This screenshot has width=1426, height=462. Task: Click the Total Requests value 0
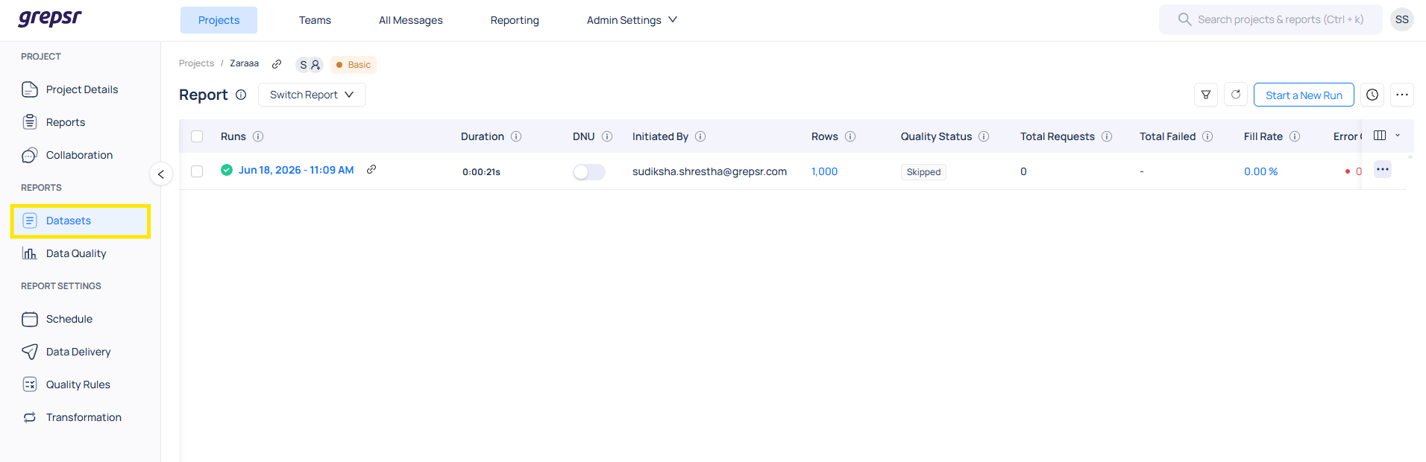[x=1023, y=171]
